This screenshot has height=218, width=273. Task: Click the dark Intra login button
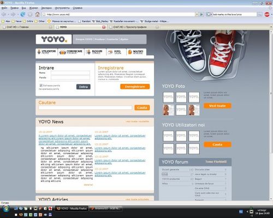[84, 87]
